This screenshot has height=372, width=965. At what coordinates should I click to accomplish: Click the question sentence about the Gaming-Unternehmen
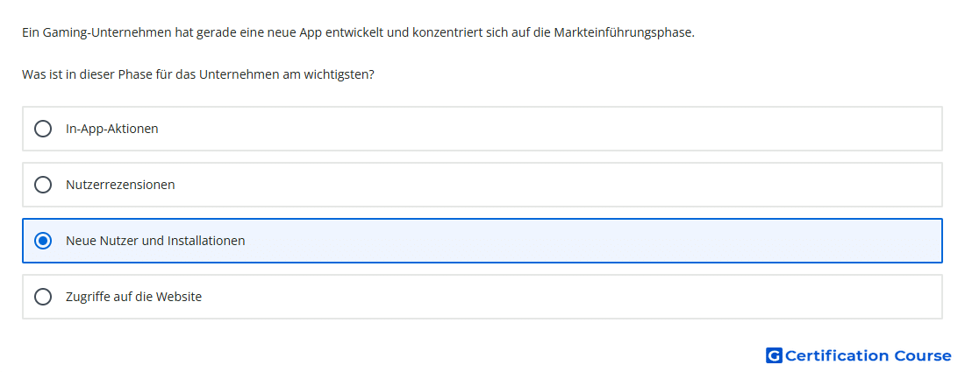coord(358,33)
